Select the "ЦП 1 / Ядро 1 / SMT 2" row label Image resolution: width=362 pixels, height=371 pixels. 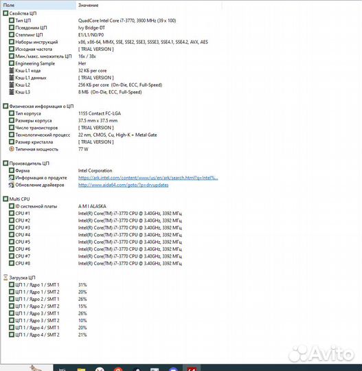coord(37,292)
